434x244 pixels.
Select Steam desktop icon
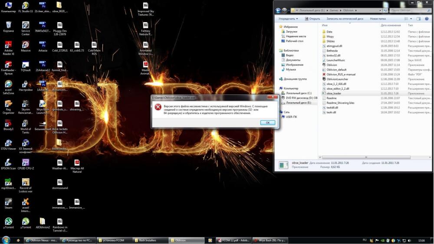click(8, 204)
